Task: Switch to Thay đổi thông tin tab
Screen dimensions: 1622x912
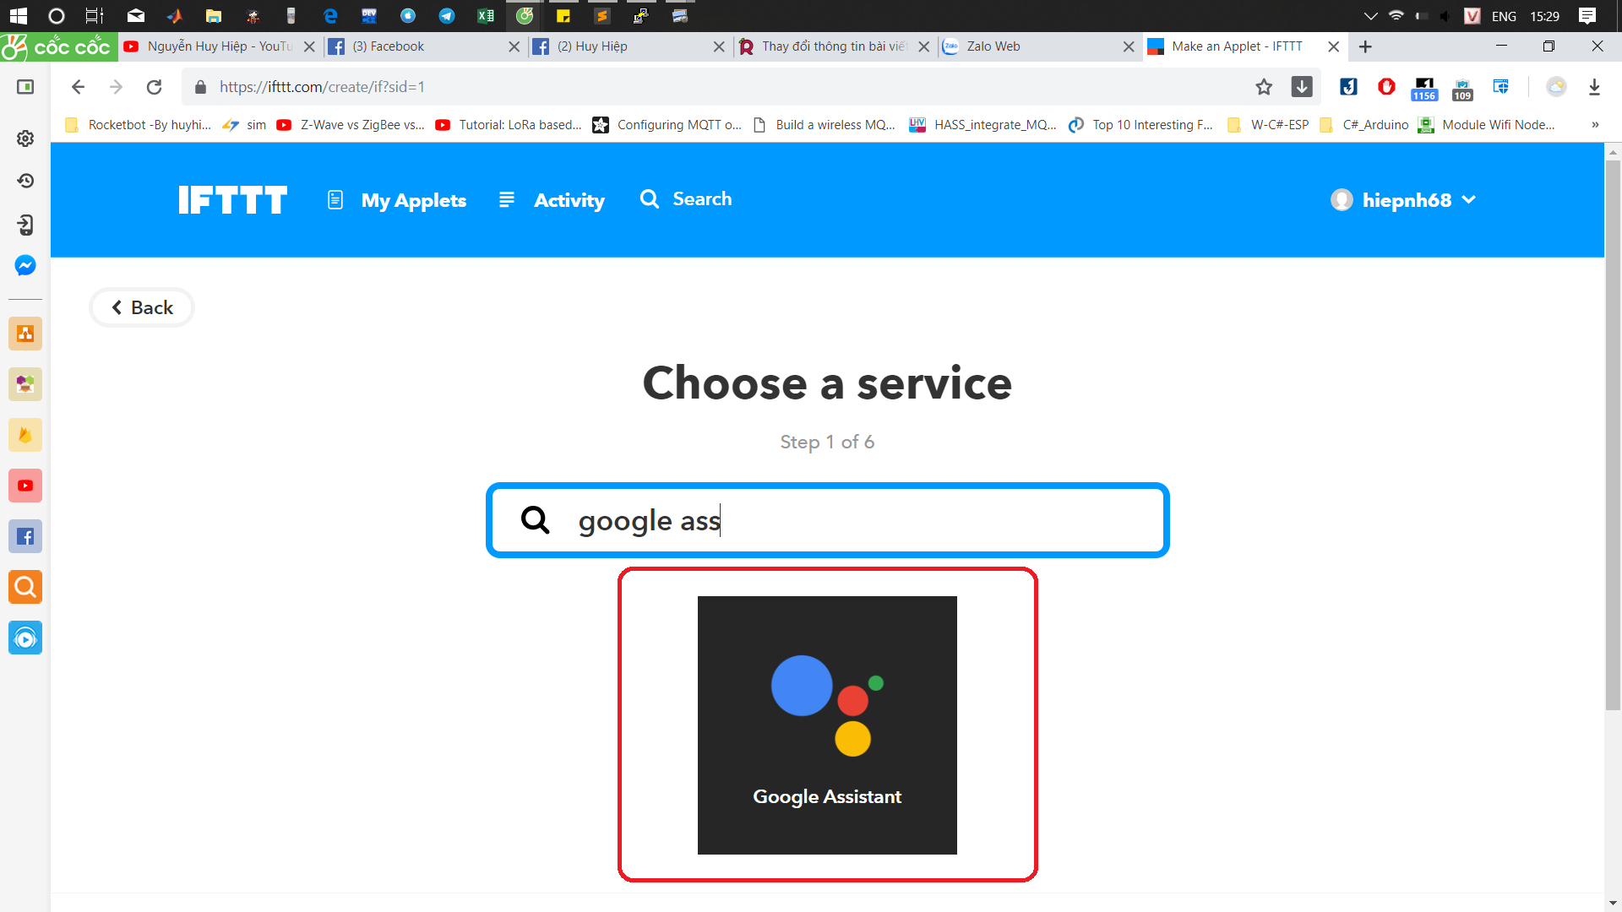Action: 833,46
